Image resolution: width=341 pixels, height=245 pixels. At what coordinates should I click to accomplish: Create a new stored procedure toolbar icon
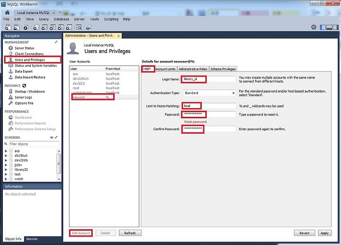[x=61, y=27]
